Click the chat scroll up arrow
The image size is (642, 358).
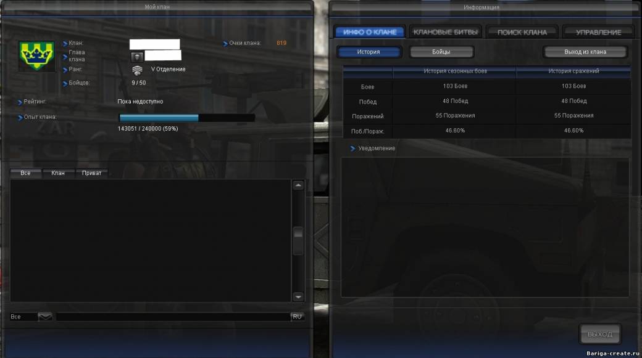[298, 185]
